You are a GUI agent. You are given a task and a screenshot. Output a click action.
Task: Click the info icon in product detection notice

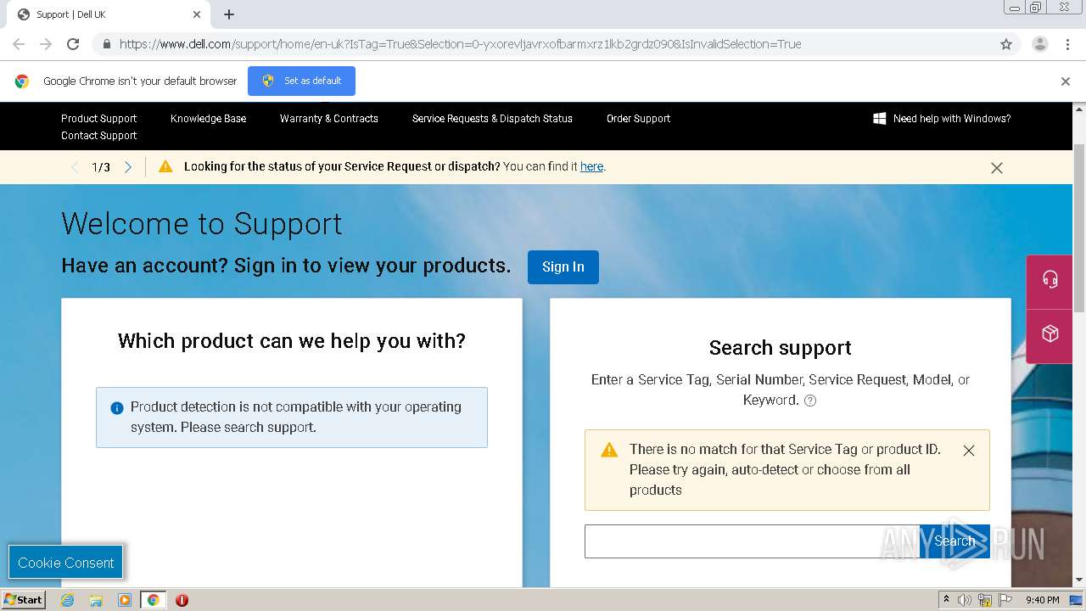pos(117,408)
